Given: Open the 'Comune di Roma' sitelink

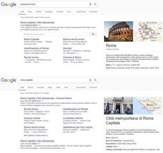Looking at the screenshot, I should pyautogui.click(x=72, y=57).
